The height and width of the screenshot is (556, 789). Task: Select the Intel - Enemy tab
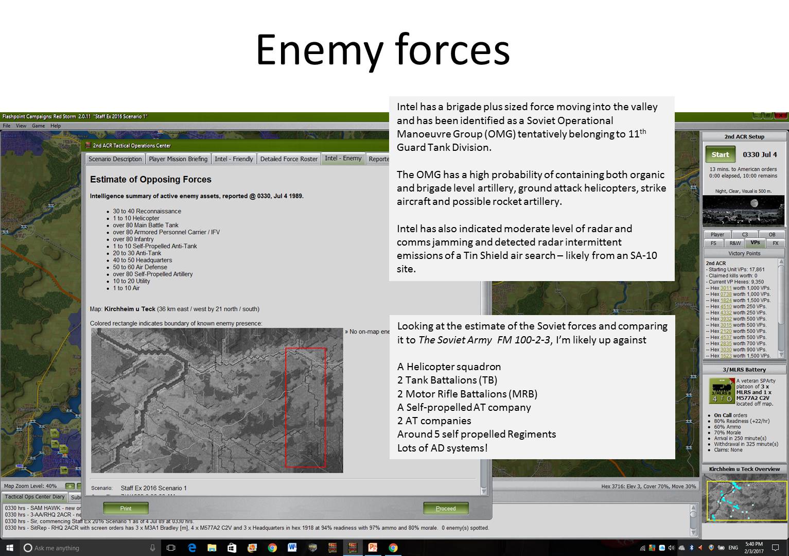[343, 159]
